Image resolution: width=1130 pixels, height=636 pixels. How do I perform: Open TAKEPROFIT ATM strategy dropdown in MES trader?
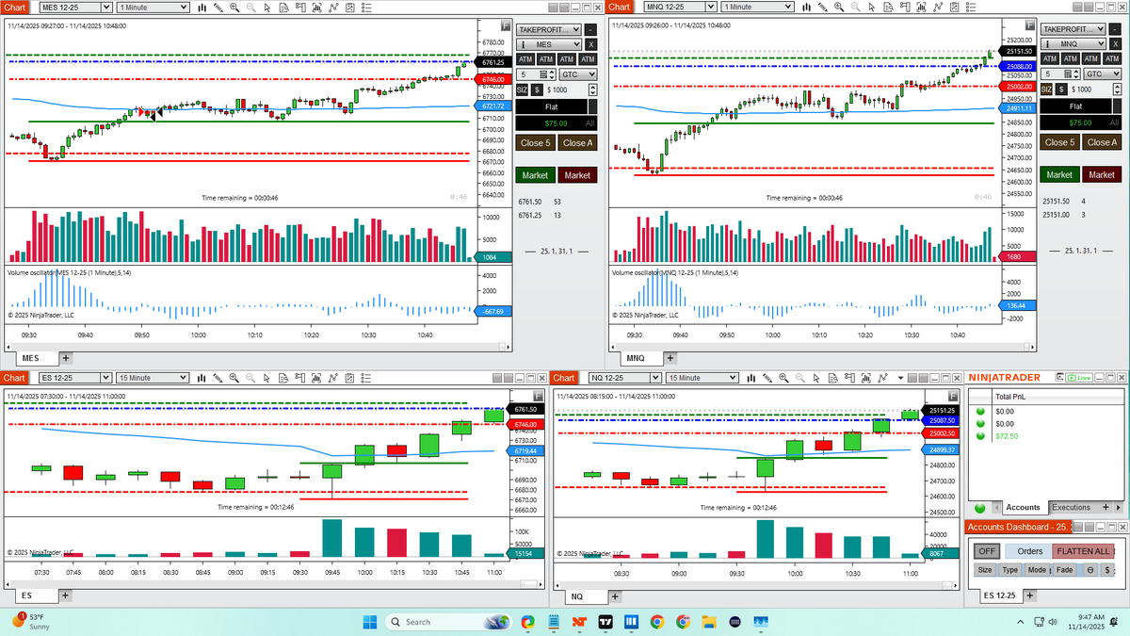[549, 29]
